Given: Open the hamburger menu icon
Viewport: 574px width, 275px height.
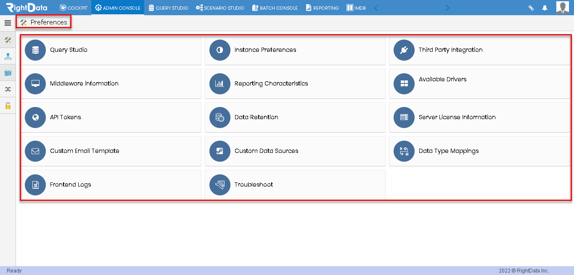Looking at the screenshot, I should click(8, 23).
